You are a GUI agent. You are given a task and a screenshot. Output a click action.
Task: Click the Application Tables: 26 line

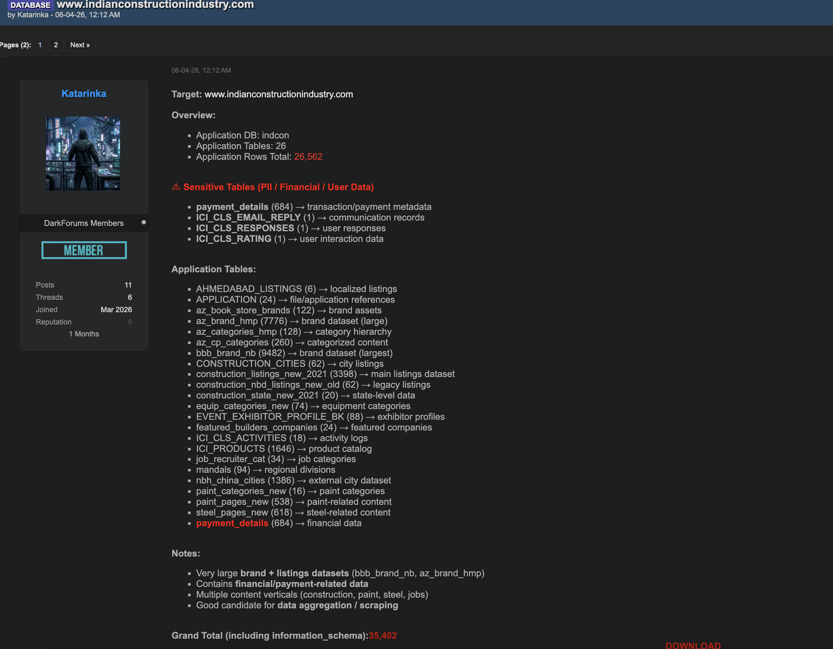coord(241,146)
